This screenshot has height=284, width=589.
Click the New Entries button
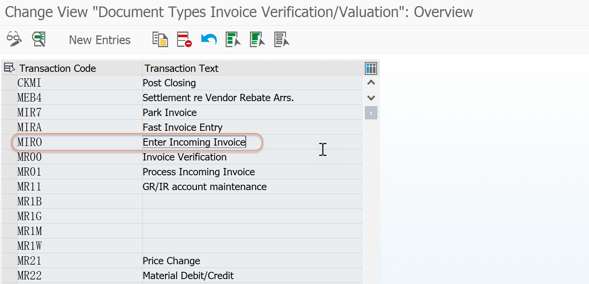[x=99, y=39]
